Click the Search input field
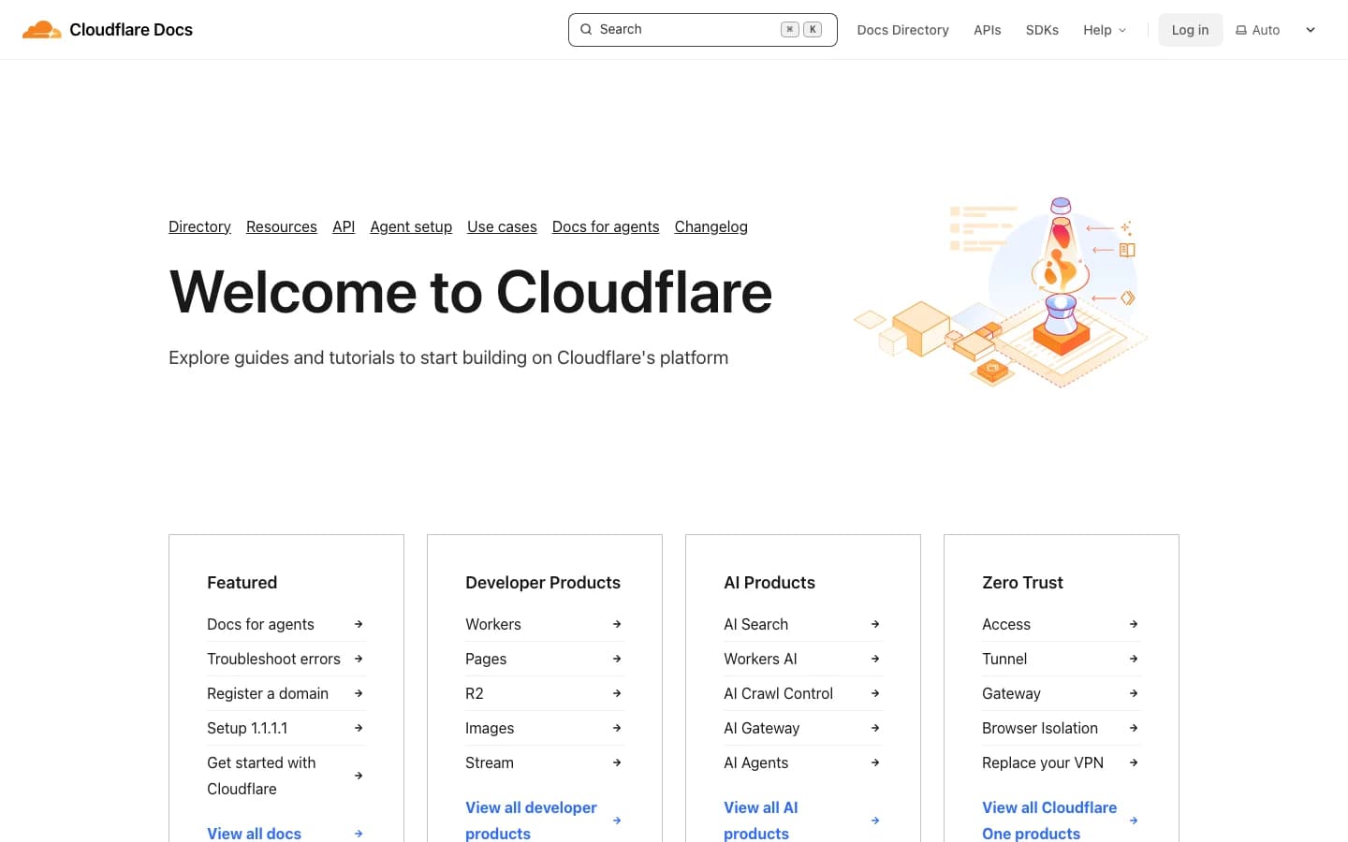This screenshot has height=842, width=1348. [x=702, y=30]
